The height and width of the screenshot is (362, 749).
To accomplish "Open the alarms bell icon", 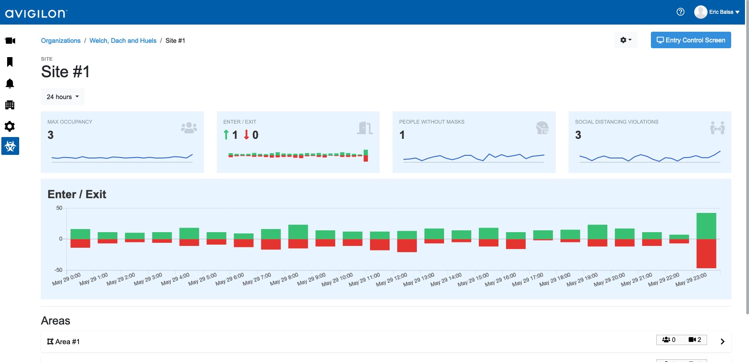I will 10,83.
